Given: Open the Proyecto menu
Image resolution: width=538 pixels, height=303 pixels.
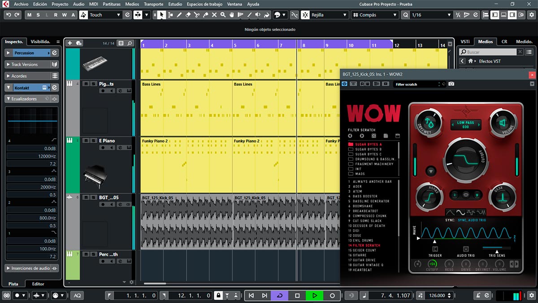Looking at the screenshot, I should [x=60, y=4].
